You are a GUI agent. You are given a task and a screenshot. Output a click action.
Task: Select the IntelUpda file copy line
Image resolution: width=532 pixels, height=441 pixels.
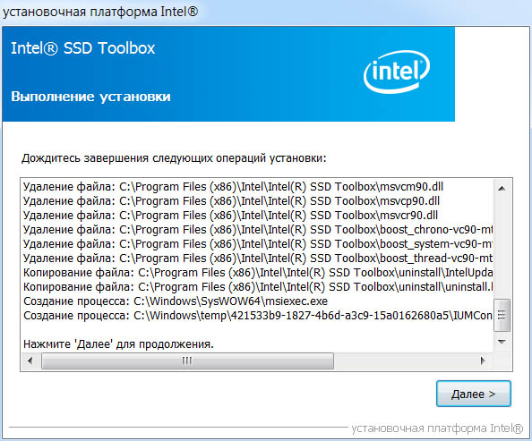258,273
